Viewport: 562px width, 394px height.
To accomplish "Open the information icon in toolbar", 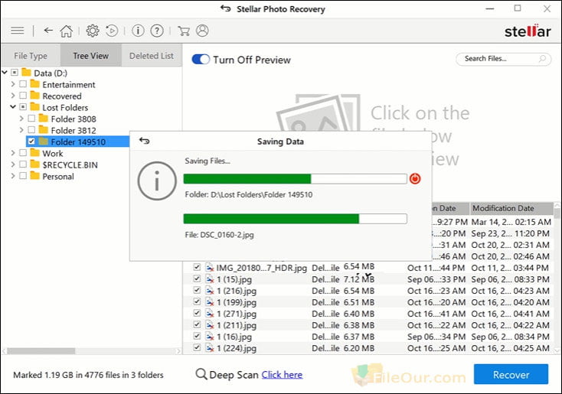I will tap(138, 31).
